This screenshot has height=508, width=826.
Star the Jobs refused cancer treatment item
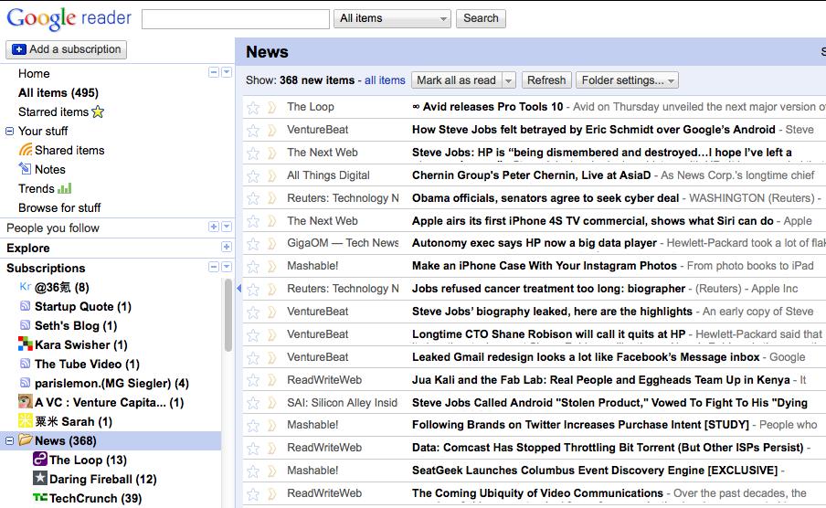pyautogui.click(x=253, y=290)
